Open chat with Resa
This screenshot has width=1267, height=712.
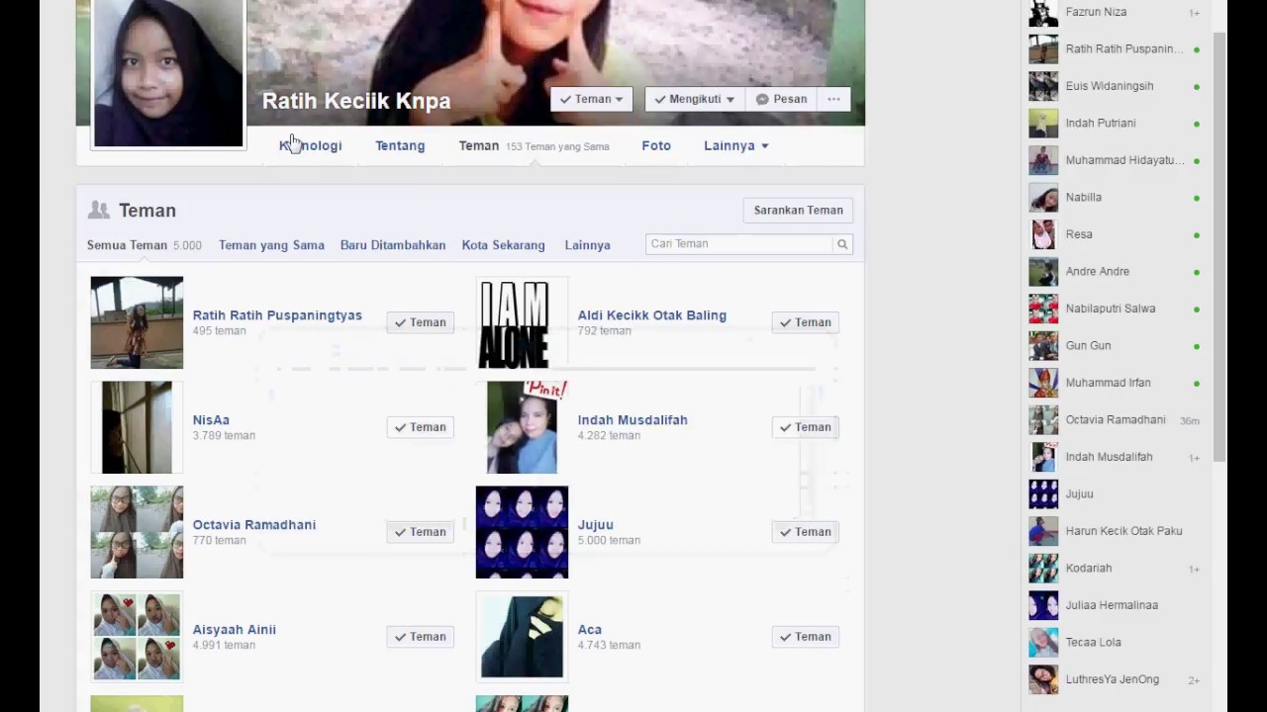point(1116,234)
